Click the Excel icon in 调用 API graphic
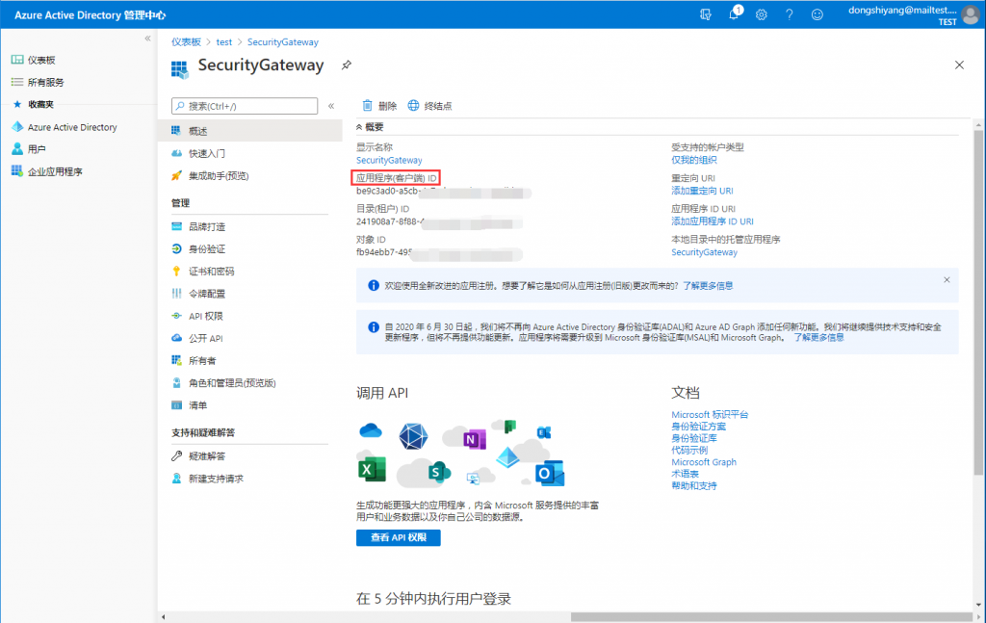The image size is (986, 623). click(372, 469)
